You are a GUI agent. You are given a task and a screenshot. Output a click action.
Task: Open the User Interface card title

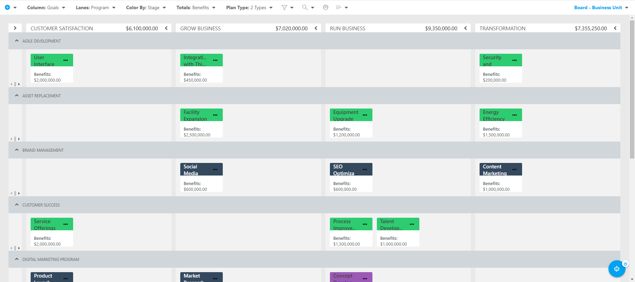[44, 61]
